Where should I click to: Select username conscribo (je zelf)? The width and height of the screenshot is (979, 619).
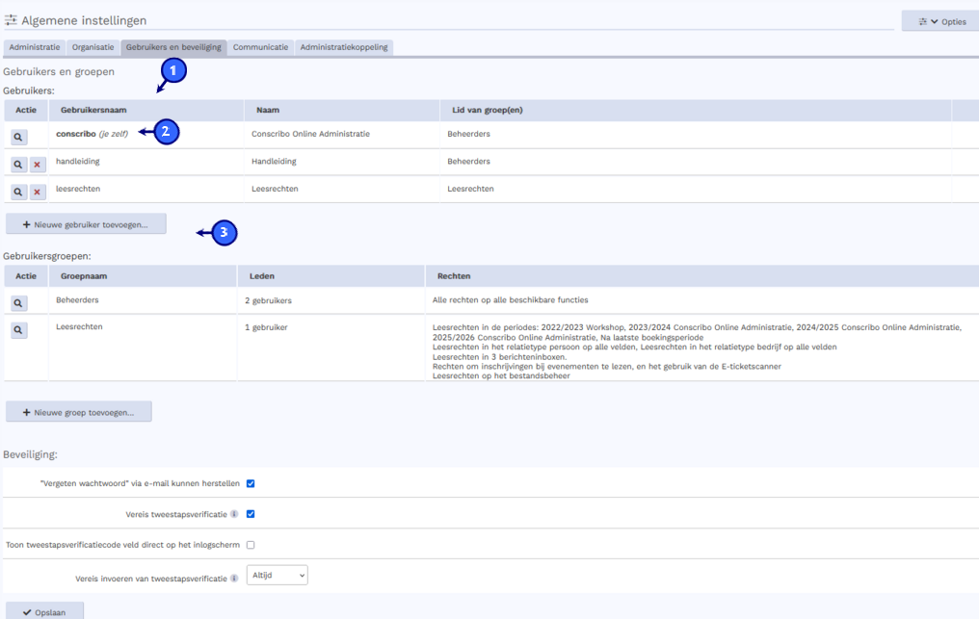pos(92,134)
